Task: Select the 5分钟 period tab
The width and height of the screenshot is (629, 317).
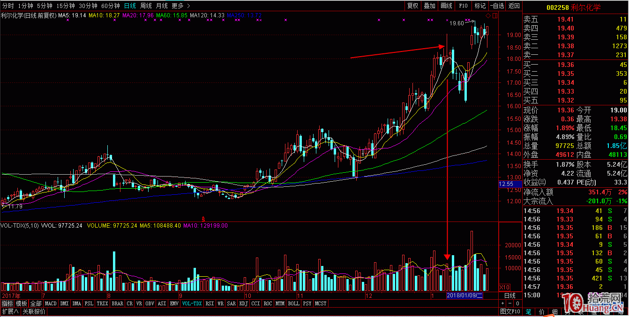Action: pos(45,6)
